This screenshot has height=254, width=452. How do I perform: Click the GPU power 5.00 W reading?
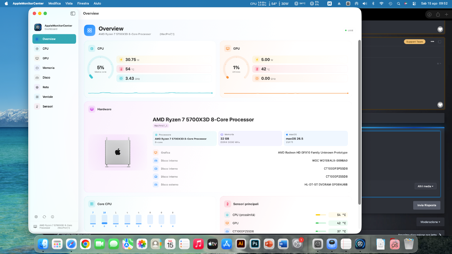pos(300,59)
